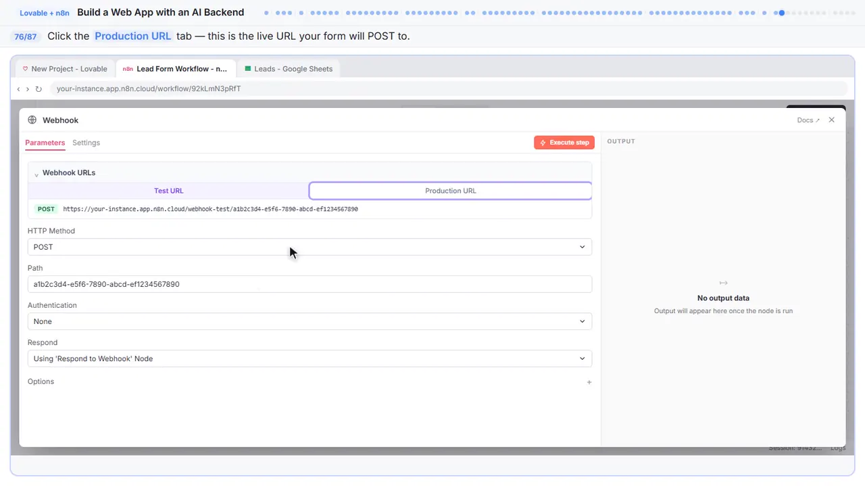The width and height of the screenshot is (865, 486).
Task: Open the Authentication dropdown
Action: [310, 321]
